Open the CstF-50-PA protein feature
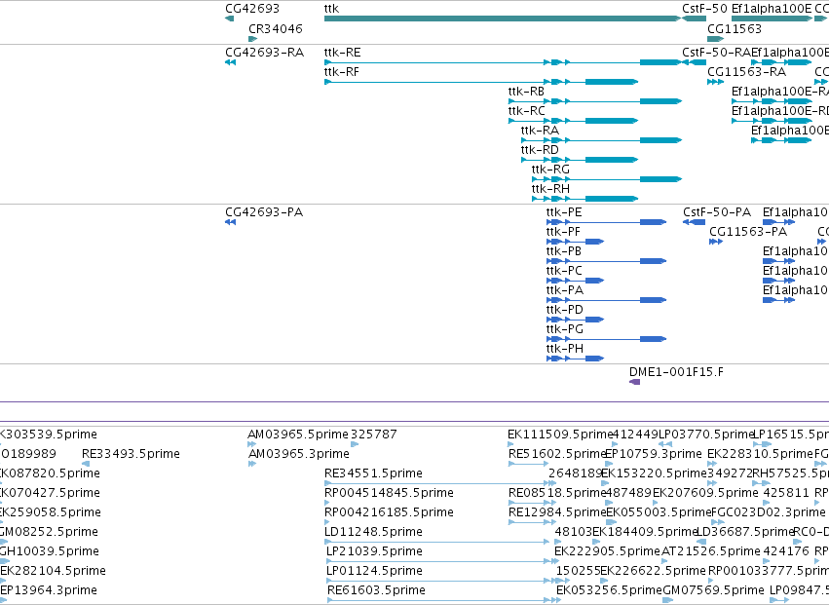Viewport: 829px width, 605px height. 717,212
